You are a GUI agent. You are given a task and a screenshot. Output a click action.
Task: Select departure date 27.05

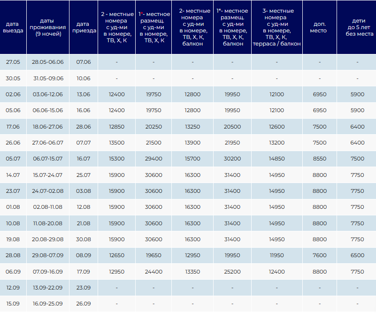pyautogui.click(x=13, y=62)
